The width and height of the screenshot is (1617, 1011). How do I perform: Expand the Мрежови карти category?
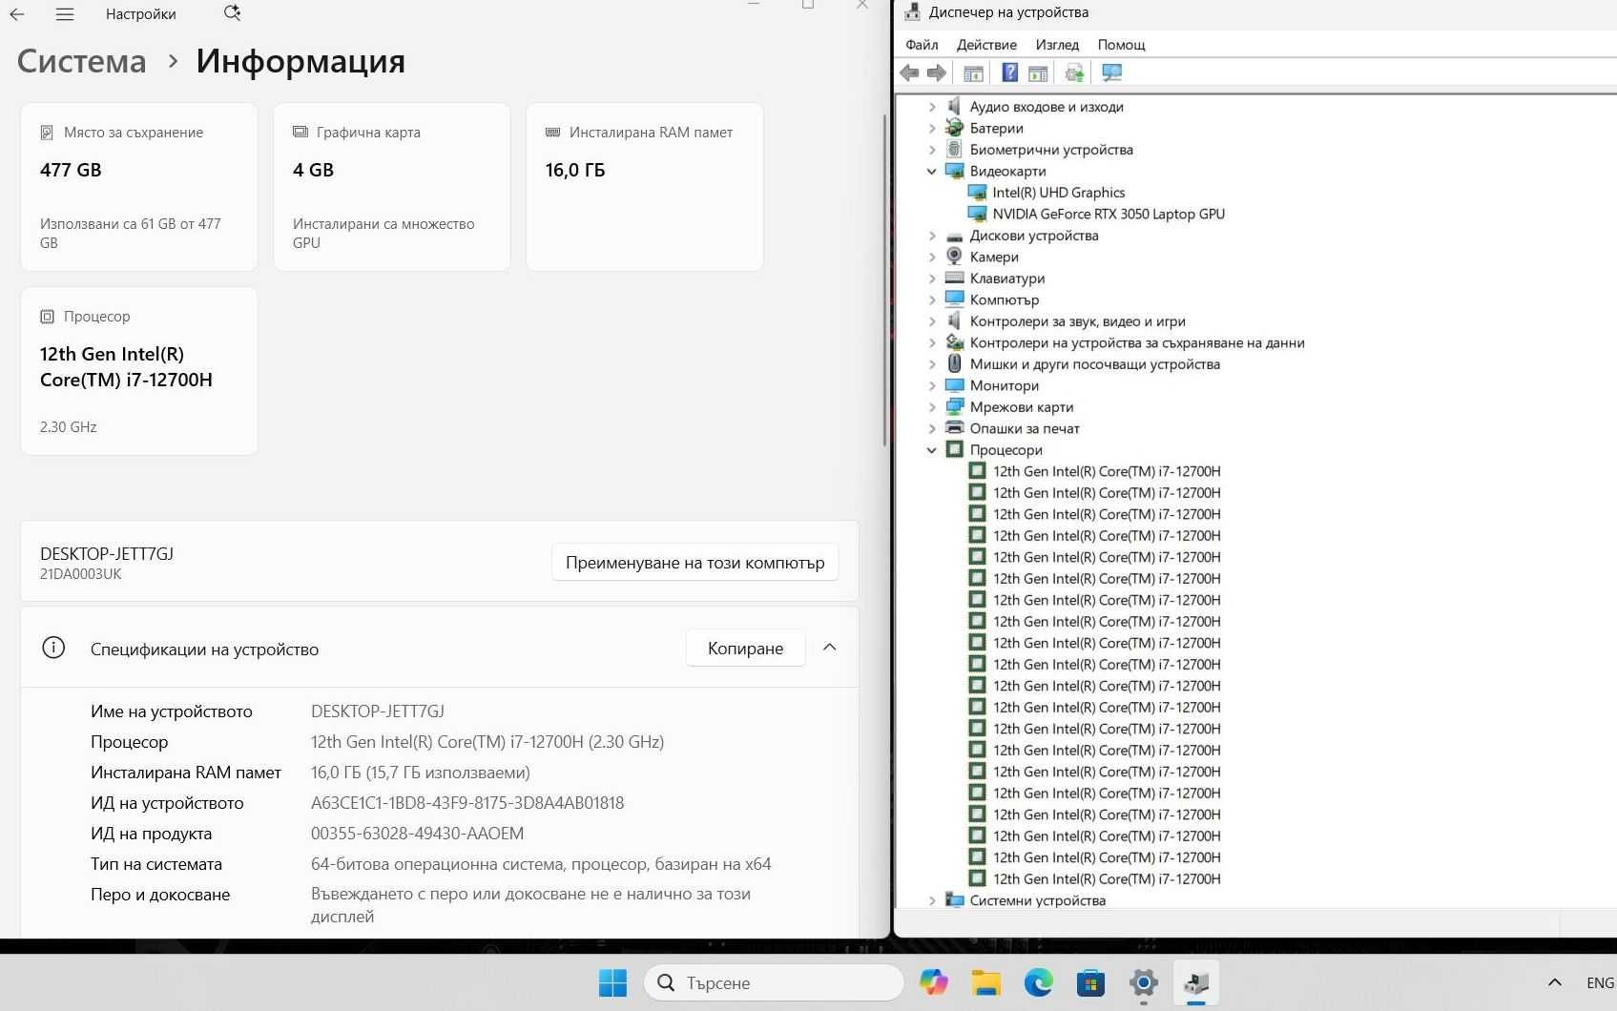(932, 407)
